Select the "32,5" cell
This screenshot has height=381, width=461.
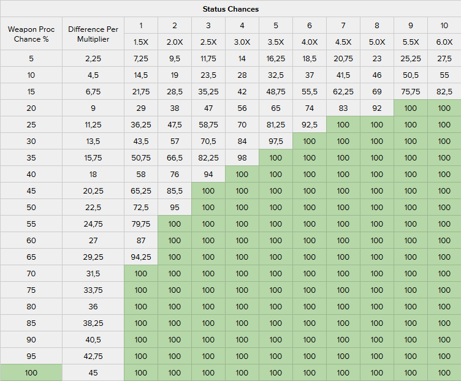[x=276, y=75]
